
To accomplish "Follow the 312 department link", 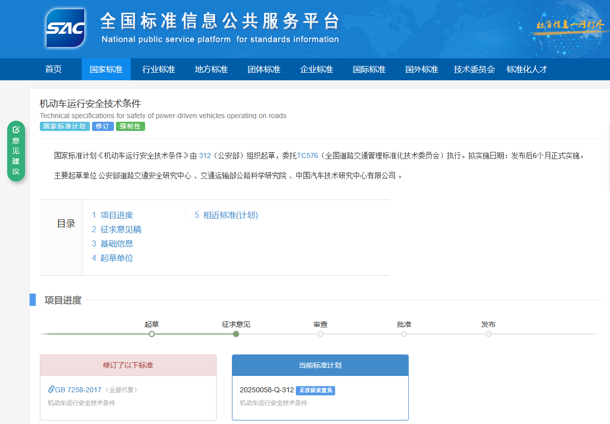I will pyautogui.click(x=205, y=155).
